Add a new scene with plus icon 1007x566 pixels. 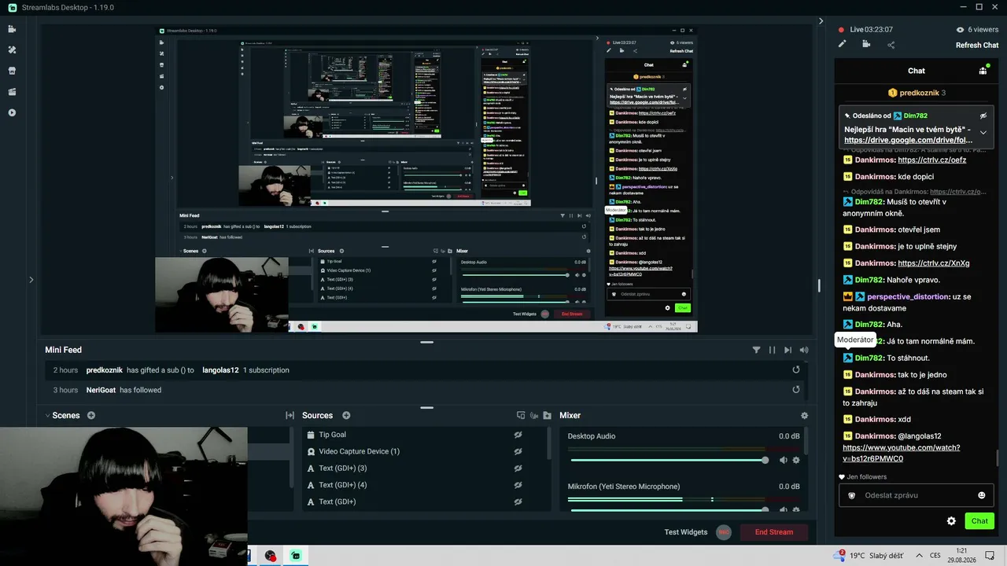(x=91, y=415)
